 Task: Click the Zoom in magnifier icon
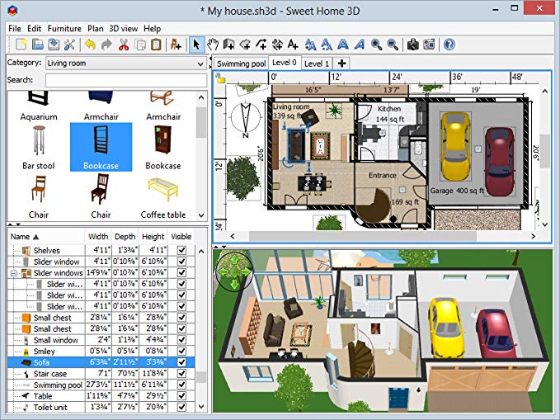(x=376, y=45)
